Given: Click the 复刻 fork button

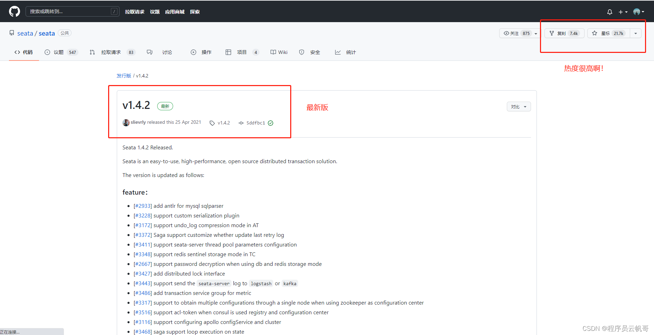Looking at the screenshot, I should (x=565, y=33).
